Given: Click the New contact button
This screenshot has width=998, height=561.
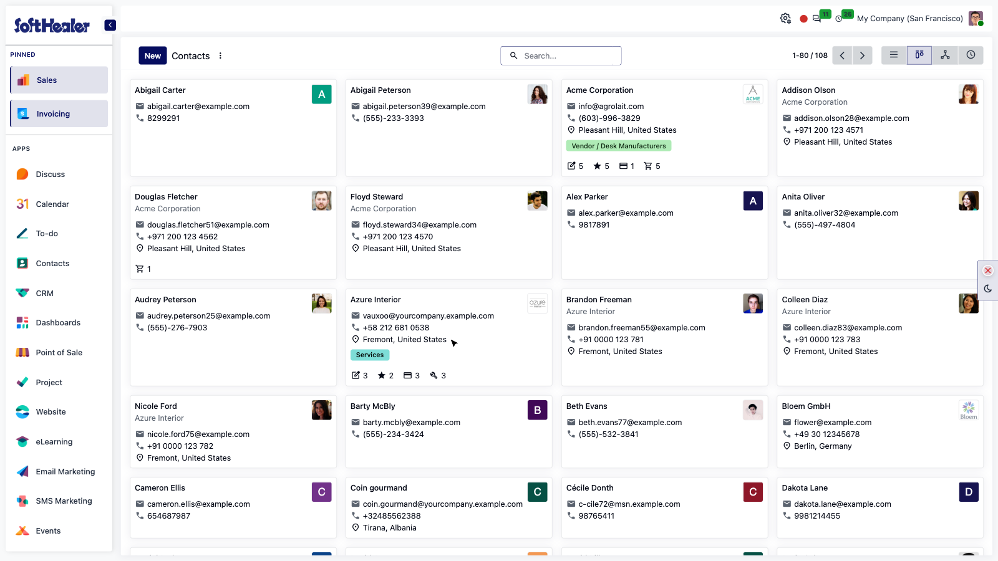Looking at the screenshot, I should click(x=153, y=55).
